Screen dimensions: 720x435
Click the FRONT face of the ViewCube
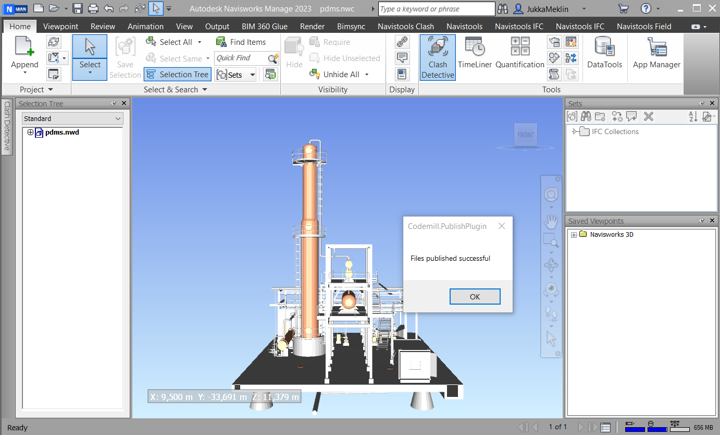(x=525, y=135)
